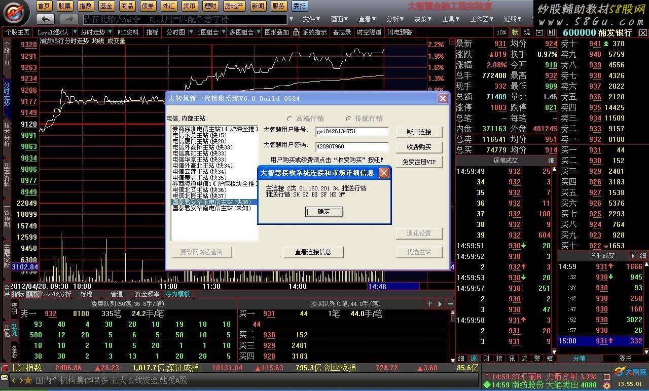Click the plus icon in 委买队列 header
649x391 pixels.
point(429,303)
